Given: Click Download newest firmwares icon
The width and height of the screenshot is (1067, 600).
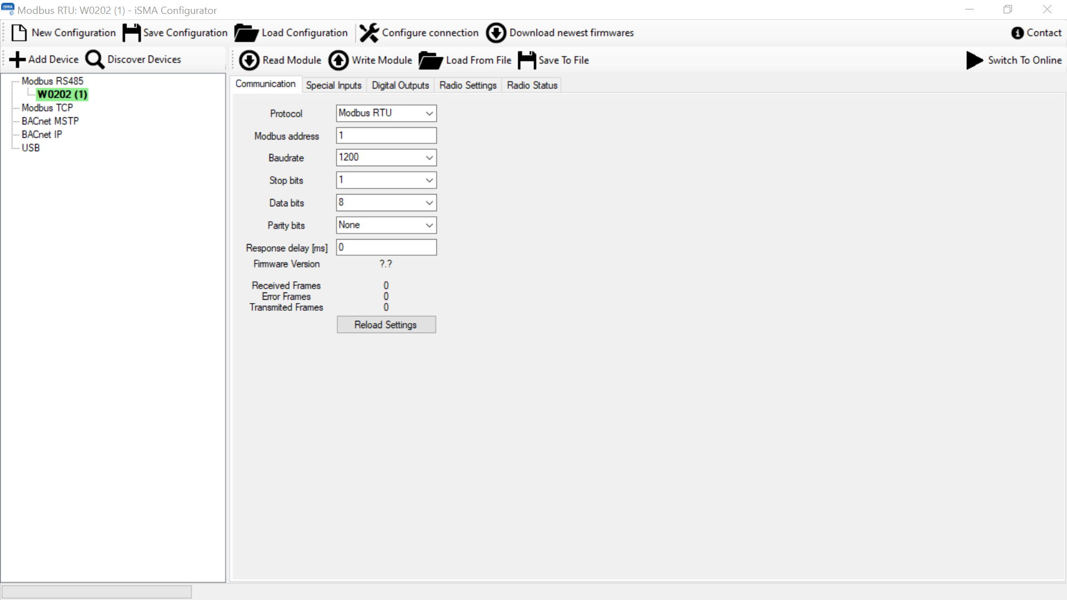Looking at the screenshot, I should (496, 33).
